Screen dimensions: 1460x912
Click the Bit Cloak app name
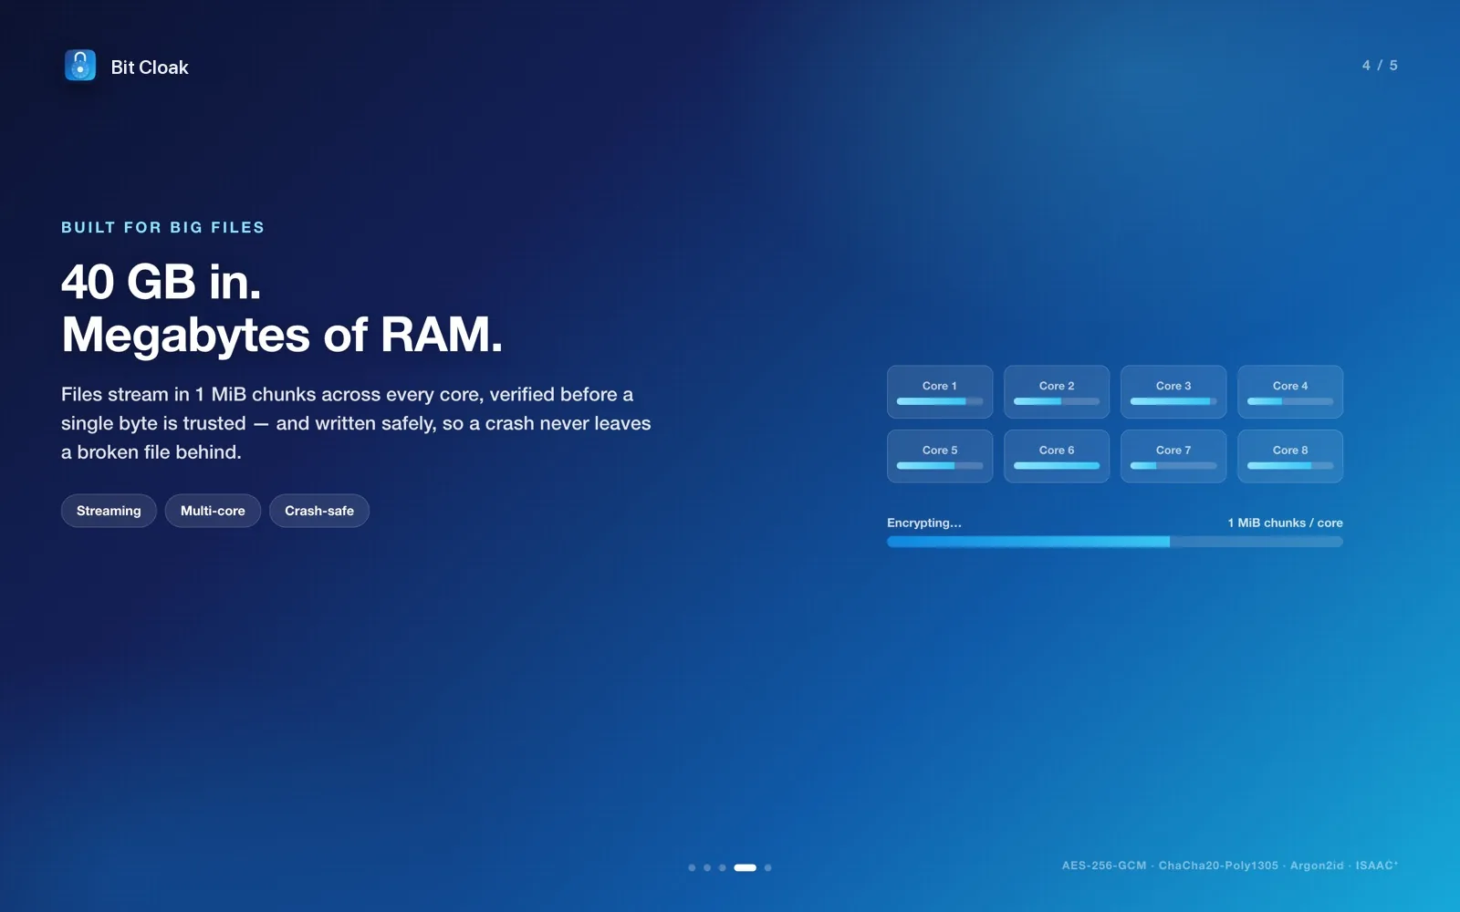pos(150,67)
